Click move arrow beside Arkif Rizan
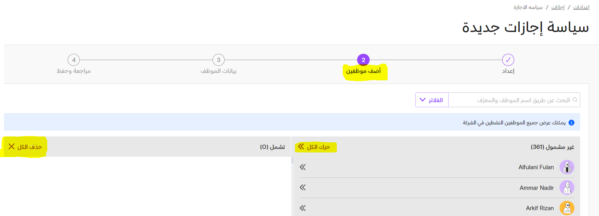The height and width of the screenshot is (216, 599). pos(303,208)
